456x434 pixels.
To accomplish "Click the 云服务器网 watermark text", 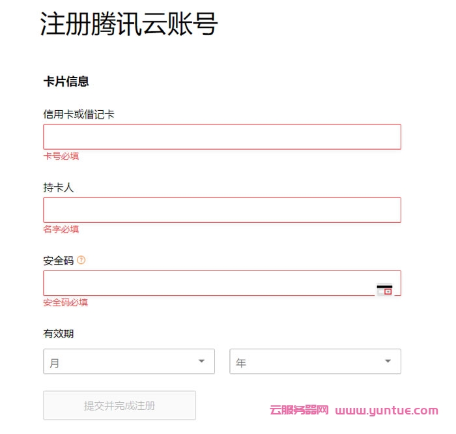I will point(299,411).
